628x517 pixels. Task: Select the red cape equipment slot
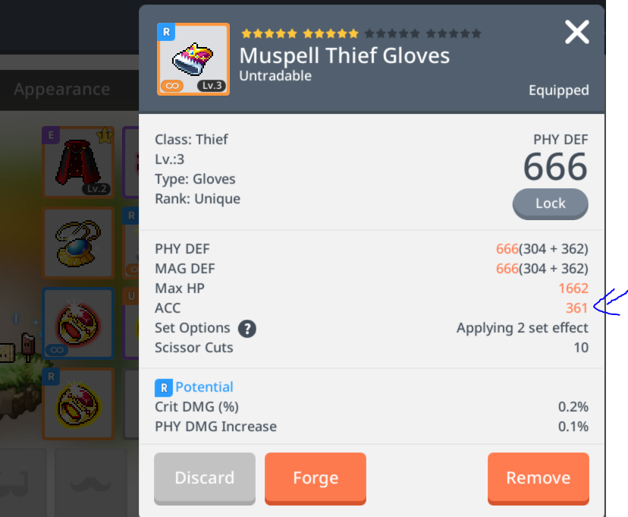pyautogui.click(x=79, y=162)
